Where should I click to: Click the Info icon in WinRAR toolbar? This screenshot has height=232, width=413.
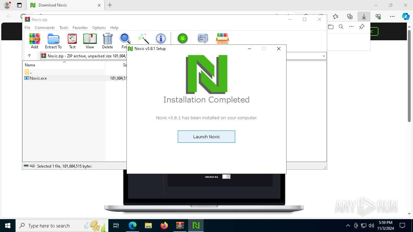pyautogui.click(x=161, y=39)
